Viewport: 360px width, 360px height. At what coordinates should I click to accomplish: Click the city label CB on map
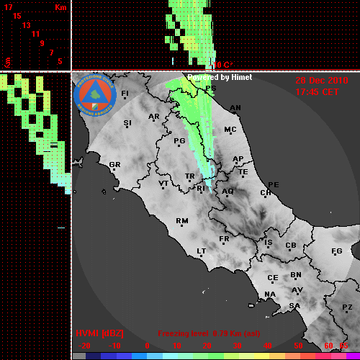pyautogui.click(x=291, y=246)
